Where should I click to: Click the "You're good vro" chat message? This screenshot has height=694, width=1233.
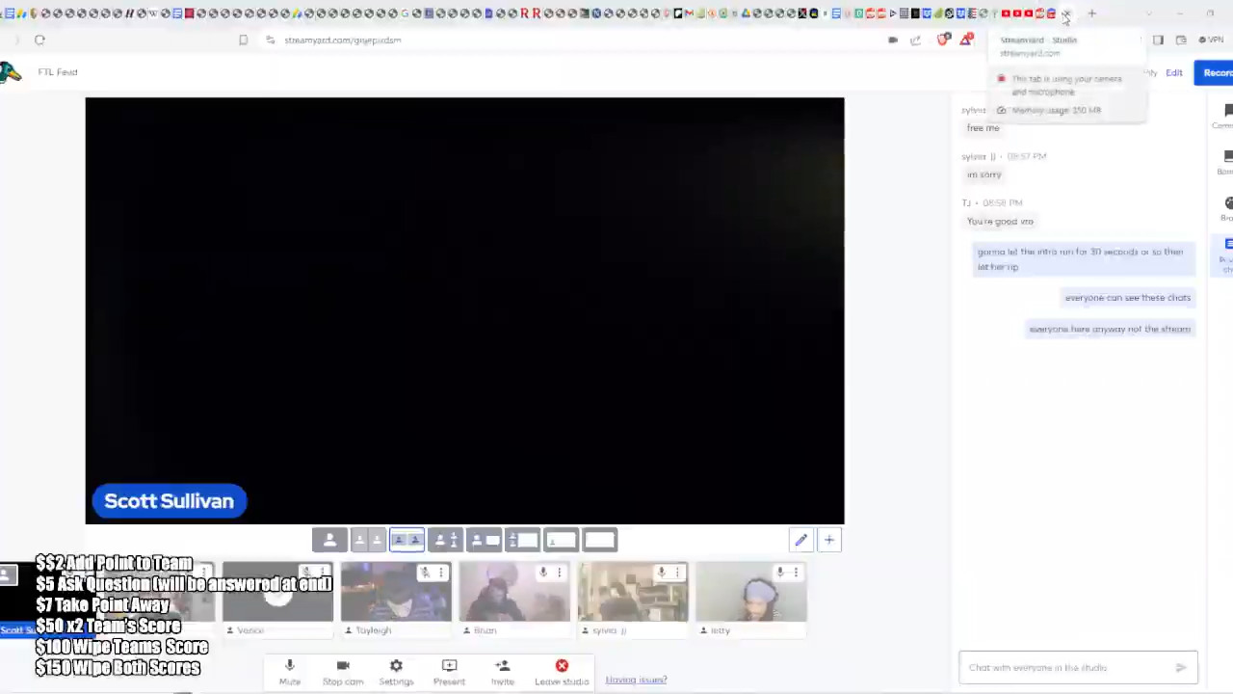[1000, 222]
